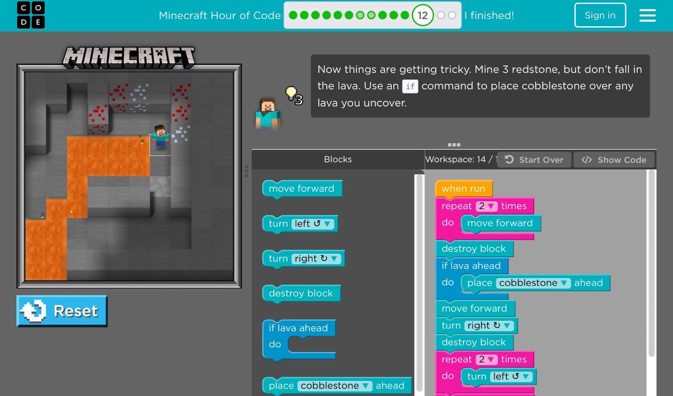This screenshot has width=673, height=396.
Task: Click the Reset button
Action: (62, 311)
